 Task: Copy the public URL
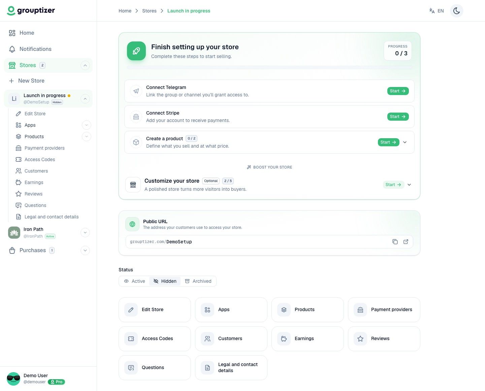tap(395, 242)
